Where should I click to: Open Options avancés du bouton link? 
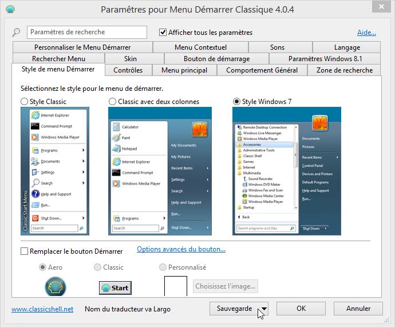pos(181,249)
